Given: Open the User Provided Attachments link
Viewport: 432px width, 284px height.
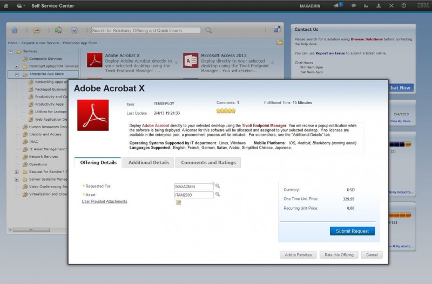Looking at the screenshot, I should [104, 202].
